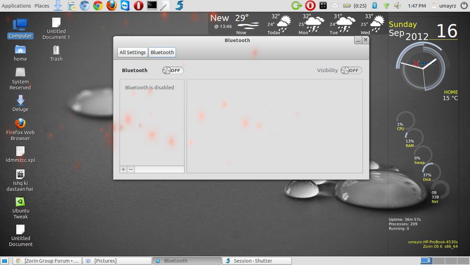The image size is (470, 265).
Task: Click the Bluetooth indicator in system tray
Action: (x=374, y=6)
